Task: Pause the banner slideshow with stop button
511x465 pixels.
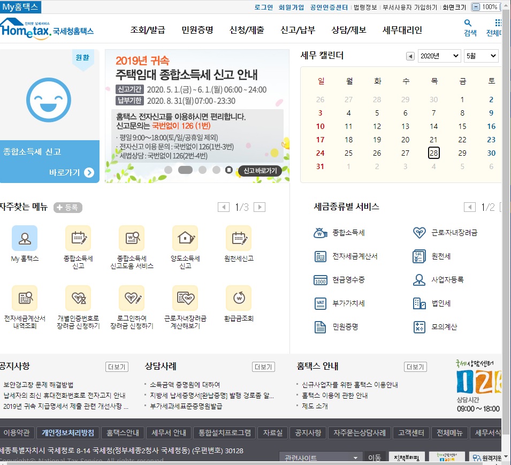Action: tap(229, 170)
